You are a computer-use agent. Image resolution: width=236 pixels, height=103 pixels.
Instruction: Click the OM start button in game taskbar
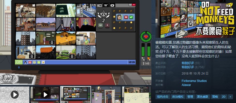pyautogui.click(x=19, y=62)
